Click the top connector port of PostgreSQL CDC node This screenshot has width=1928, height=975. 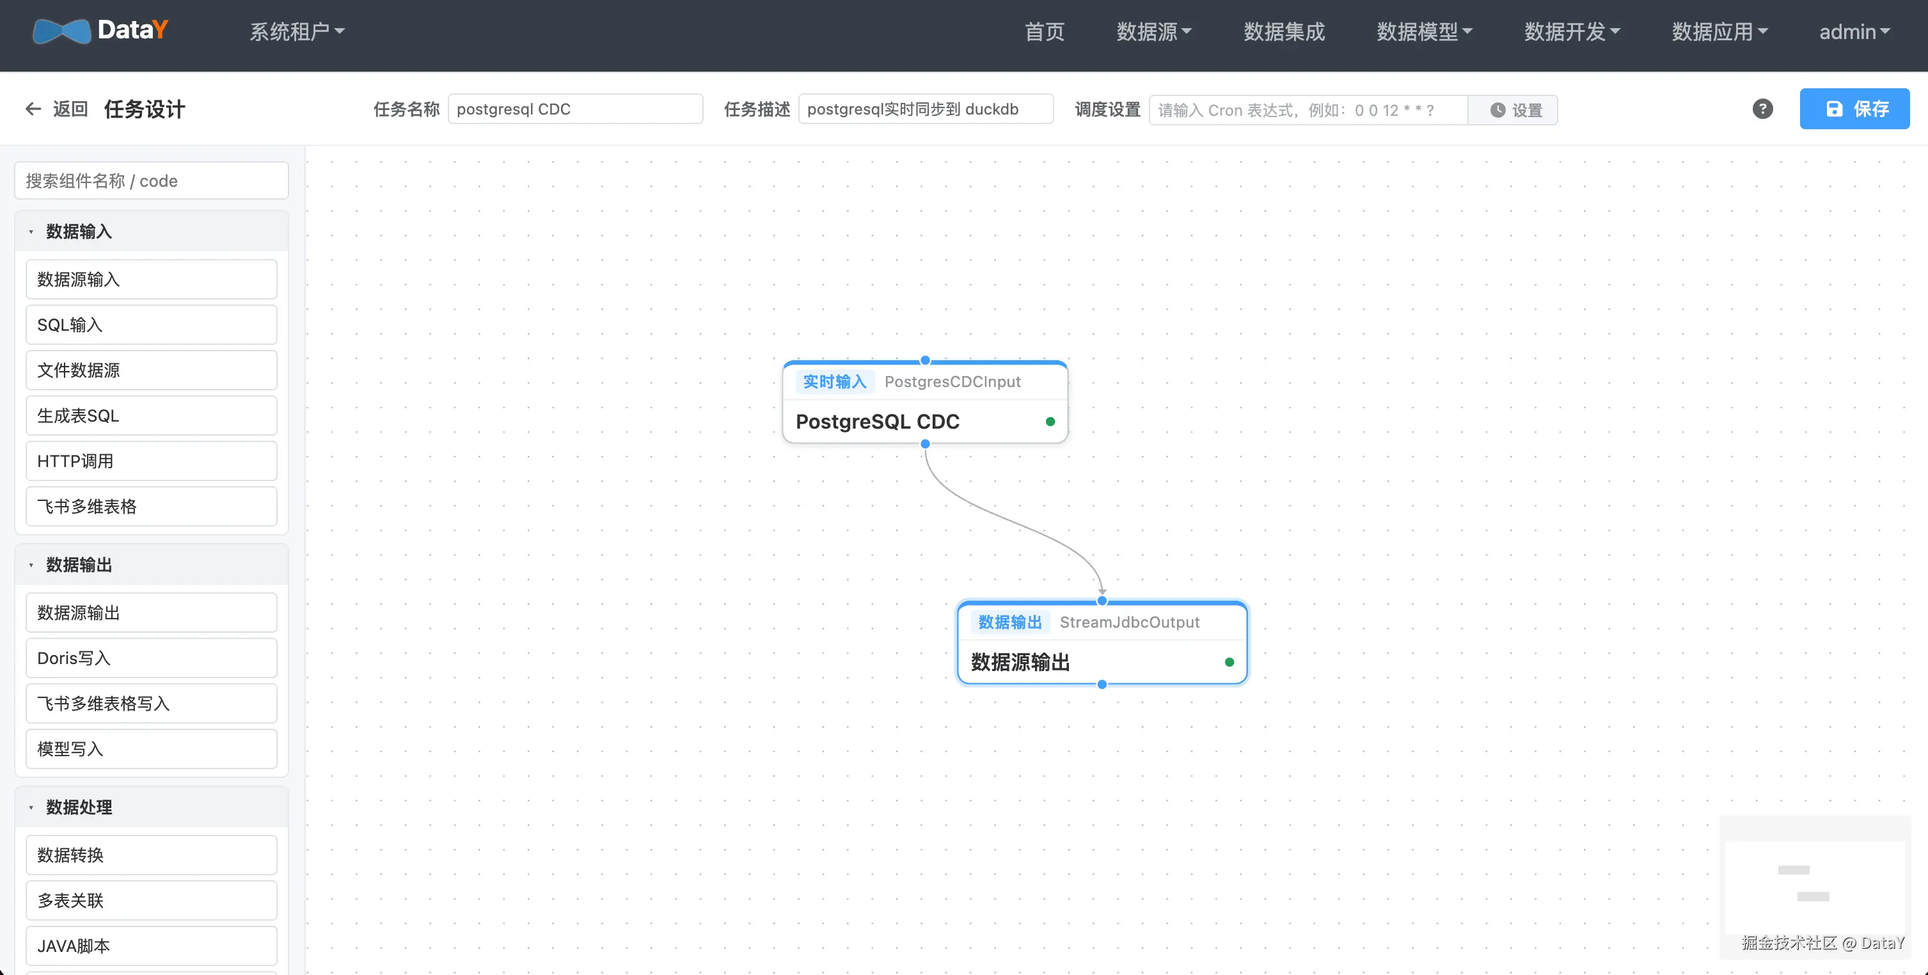[925, 361]
